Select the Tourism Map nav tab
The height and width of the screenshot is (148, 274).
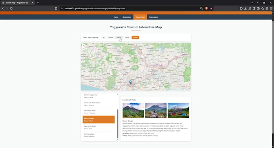(x=140, y=17)
